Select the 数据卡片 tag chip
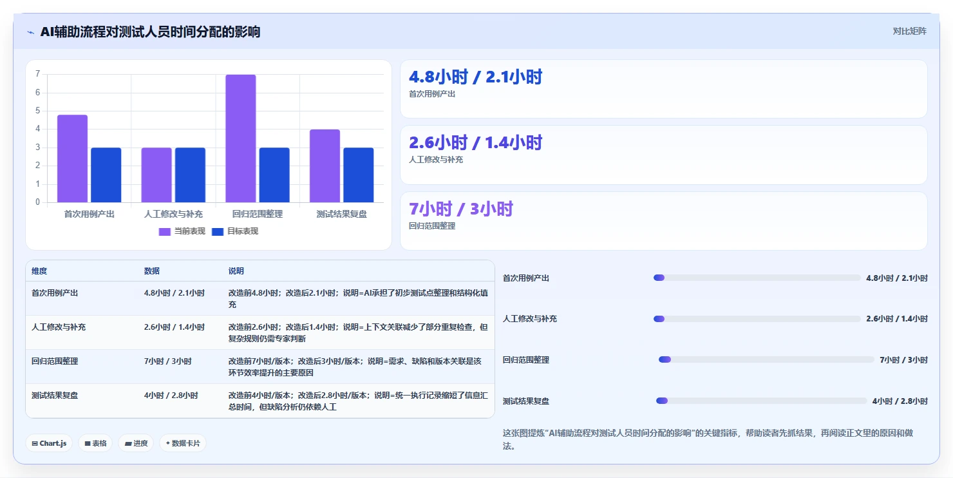953x478 pixels. tap(183, 443)
